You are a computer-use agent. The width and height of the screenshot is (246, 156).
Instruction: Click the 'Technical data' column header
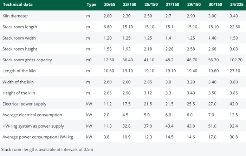click(x=18, y=5)
